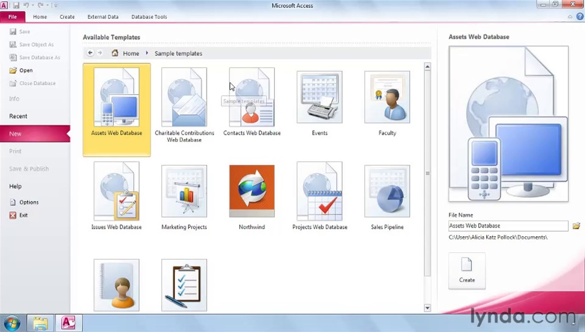Click the Home house icon in breadcrumb
Image resolution: width=585 pixels, height=332 pixels.
click(115, 53)
